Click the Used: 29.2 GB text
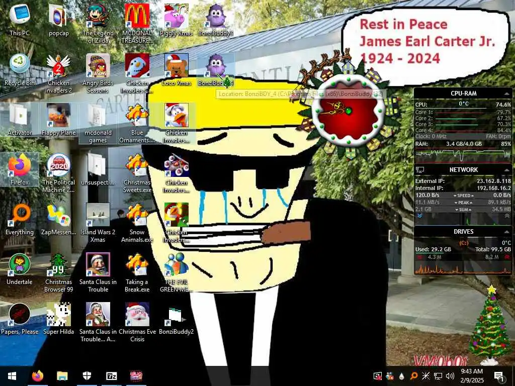 (x=433, y=249)
